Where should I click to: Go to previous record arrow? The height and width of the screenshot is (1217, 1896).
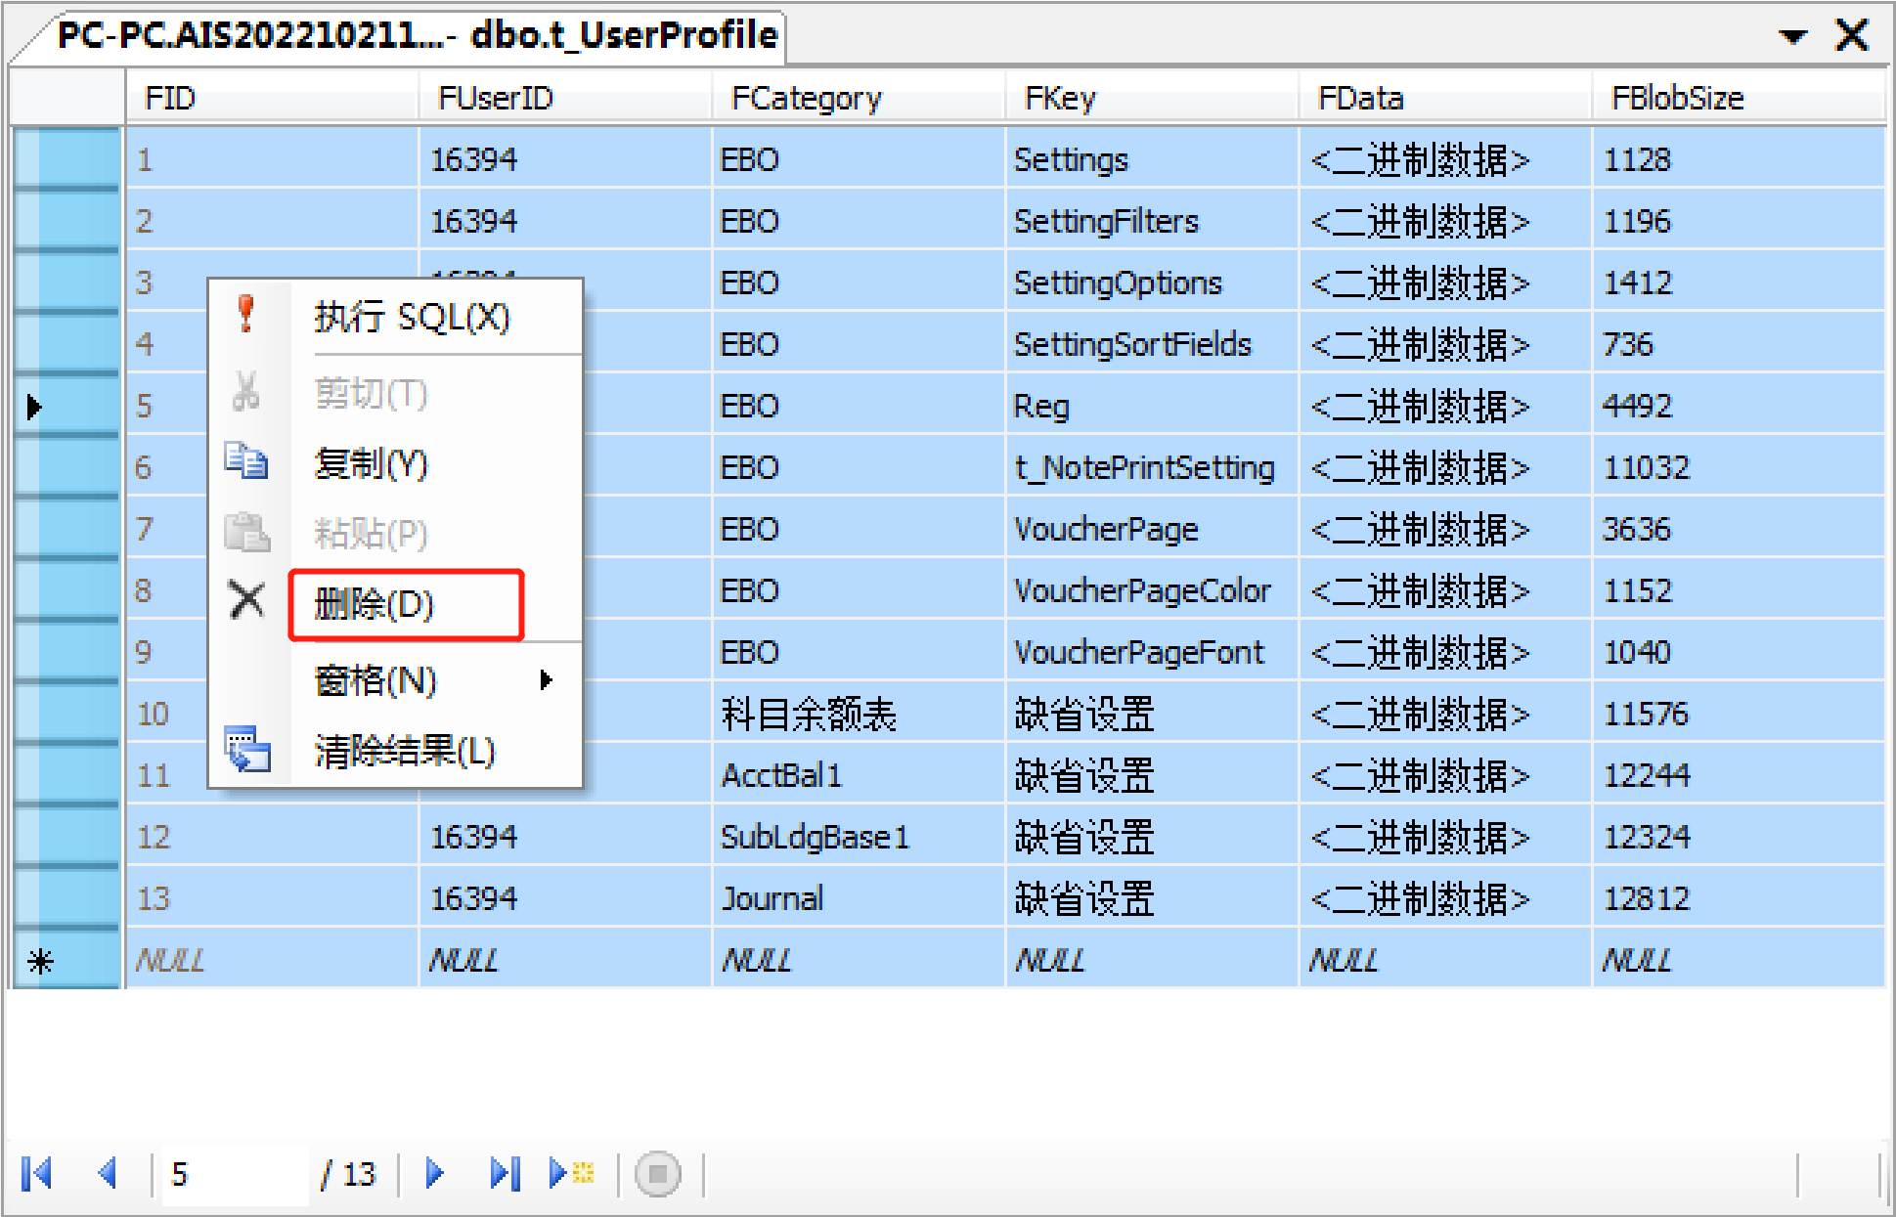108,1173
